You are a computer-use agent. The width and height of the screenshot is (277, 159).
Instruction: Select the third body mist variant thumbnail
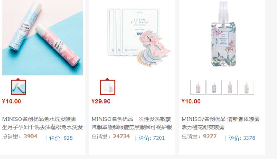pyautogui.click(x=230, y=87)
